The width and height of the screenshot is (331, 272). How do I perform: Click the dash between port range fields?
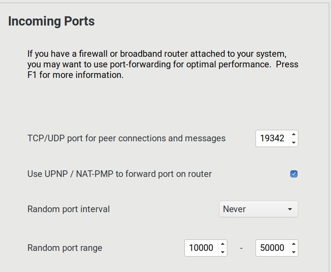pyautogui.click(x=241, y=248)
